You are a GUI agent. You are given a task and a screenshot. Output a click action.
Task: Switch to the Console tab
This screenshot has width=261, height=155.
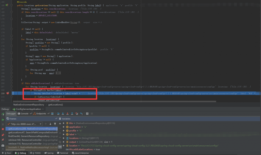(25, 113)
